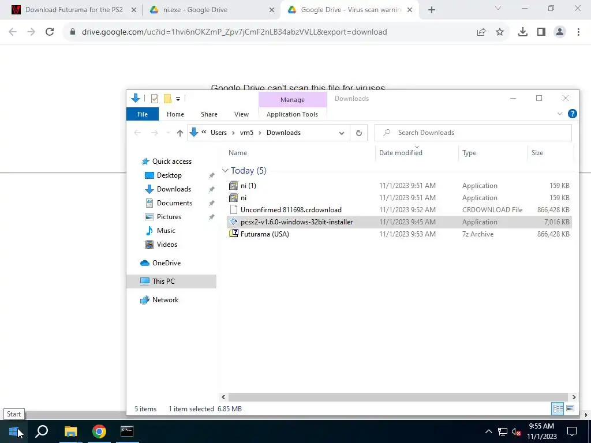Open Explorer Help icon

click(572, 114)
